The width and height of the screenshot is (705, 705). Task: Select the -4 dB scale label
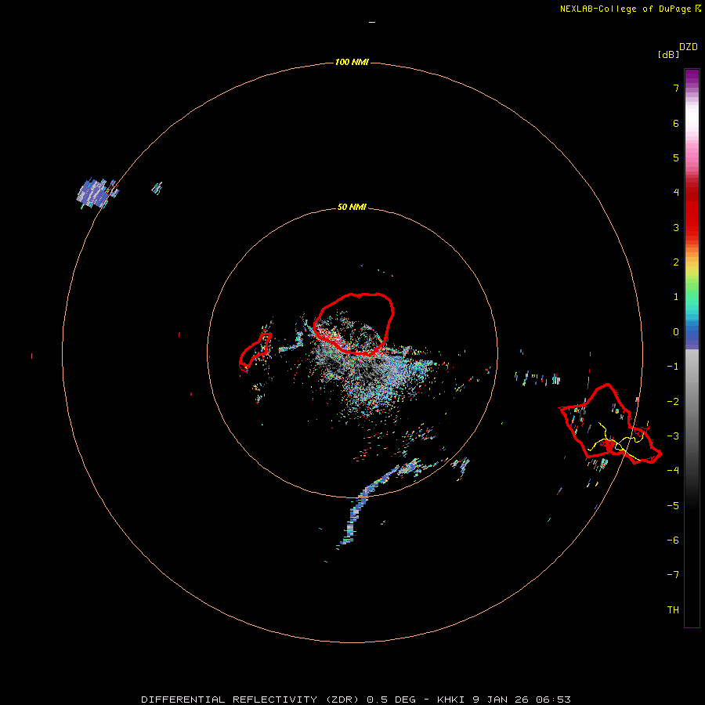coord(673,470)
